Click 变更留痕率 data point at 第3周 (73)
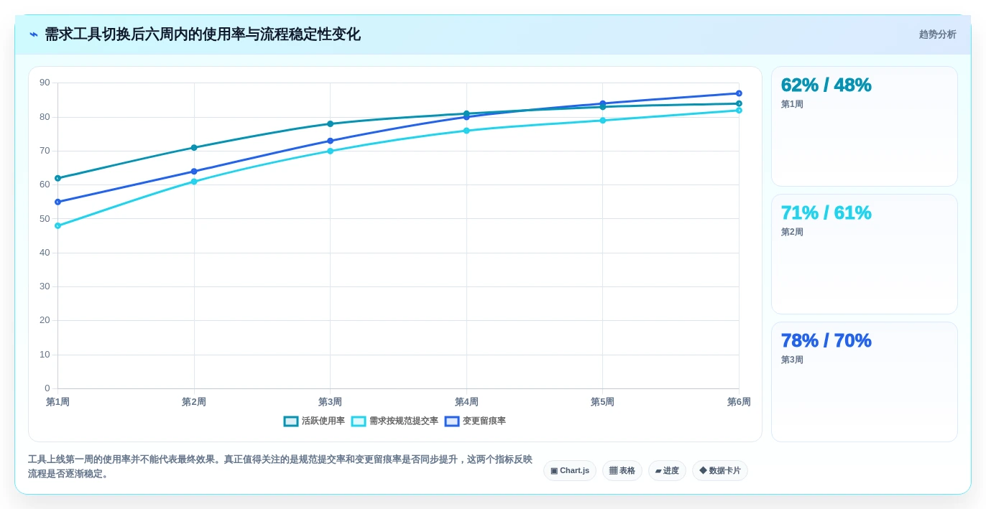The width and height of the screenshot is (986, 509). 330,141
